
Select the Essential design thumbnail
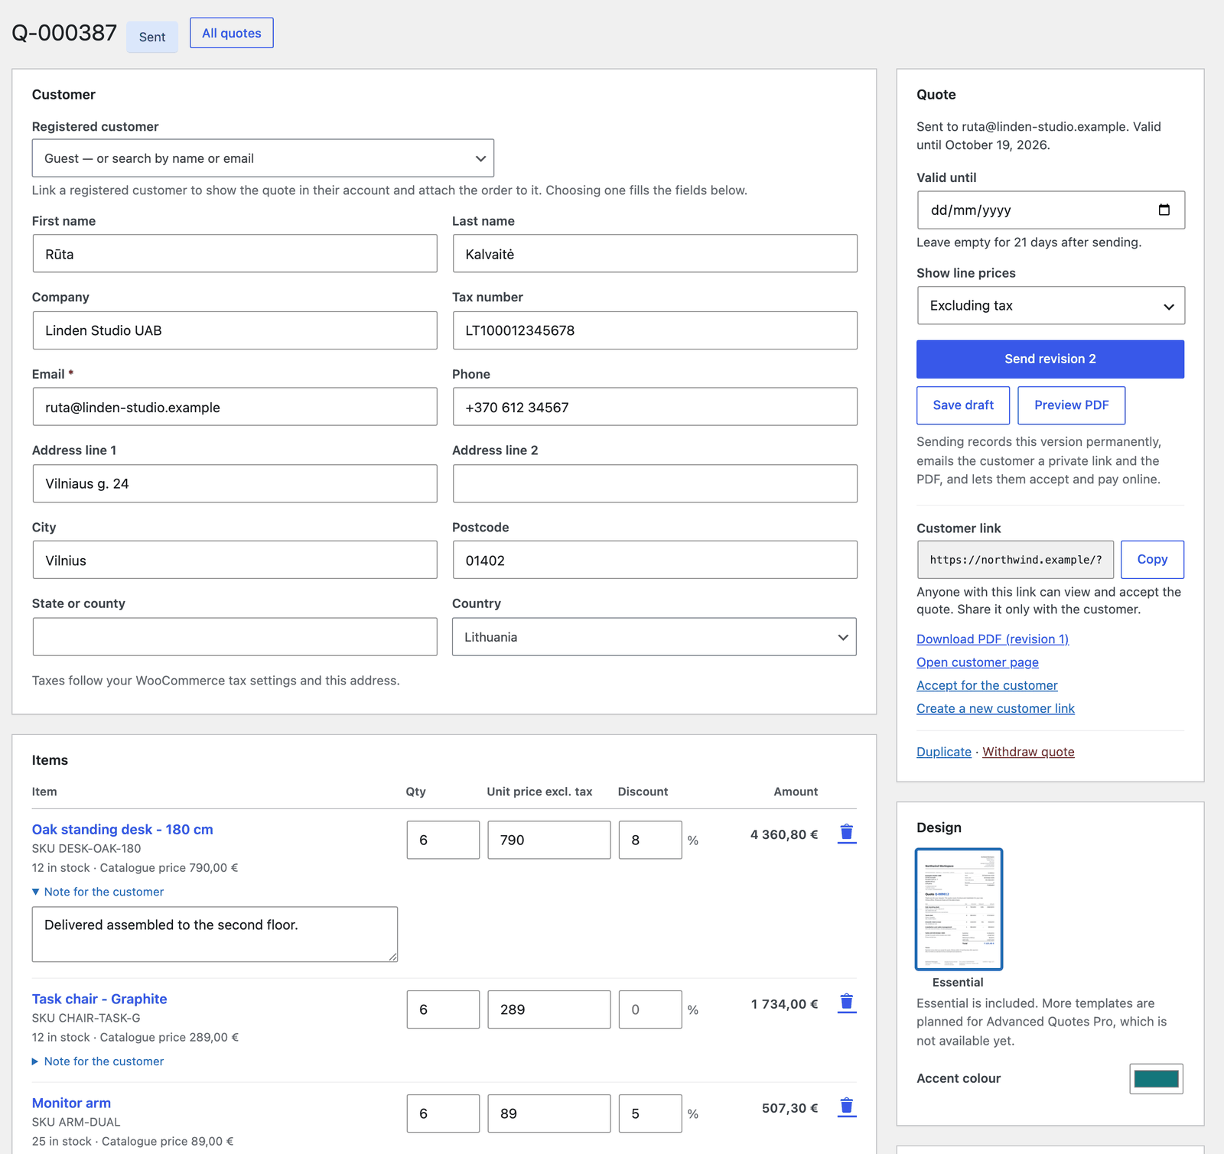[959, 909]
